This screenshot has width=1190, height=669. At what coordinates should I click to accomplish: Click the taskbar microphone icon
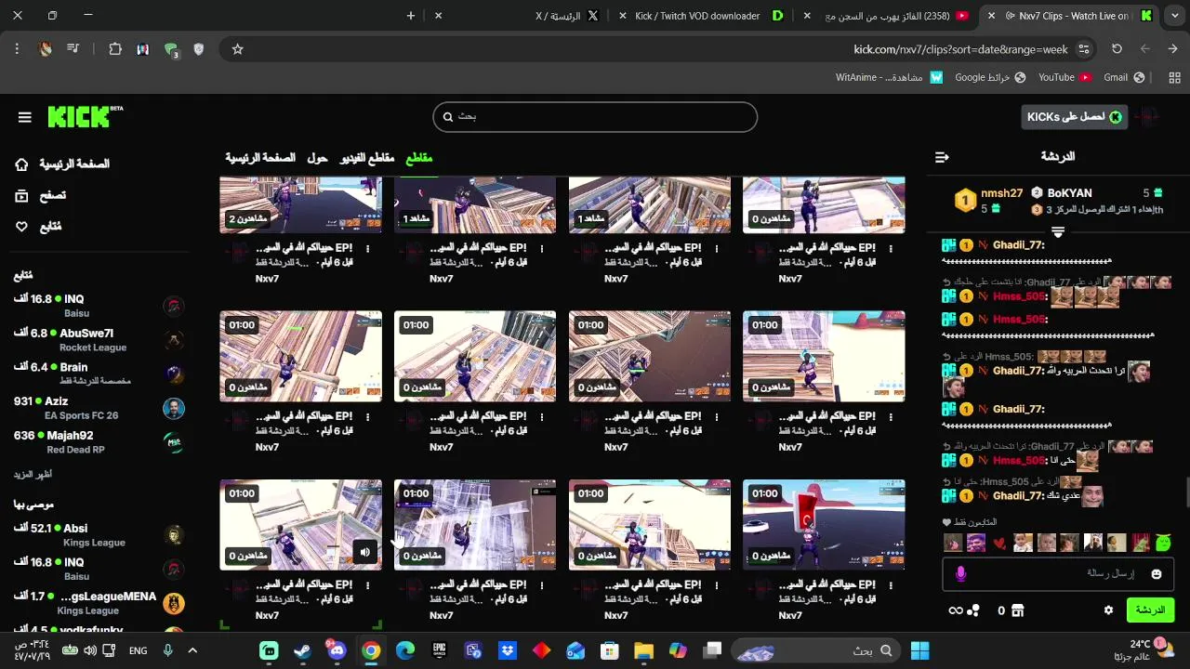[x=168, y=650]
